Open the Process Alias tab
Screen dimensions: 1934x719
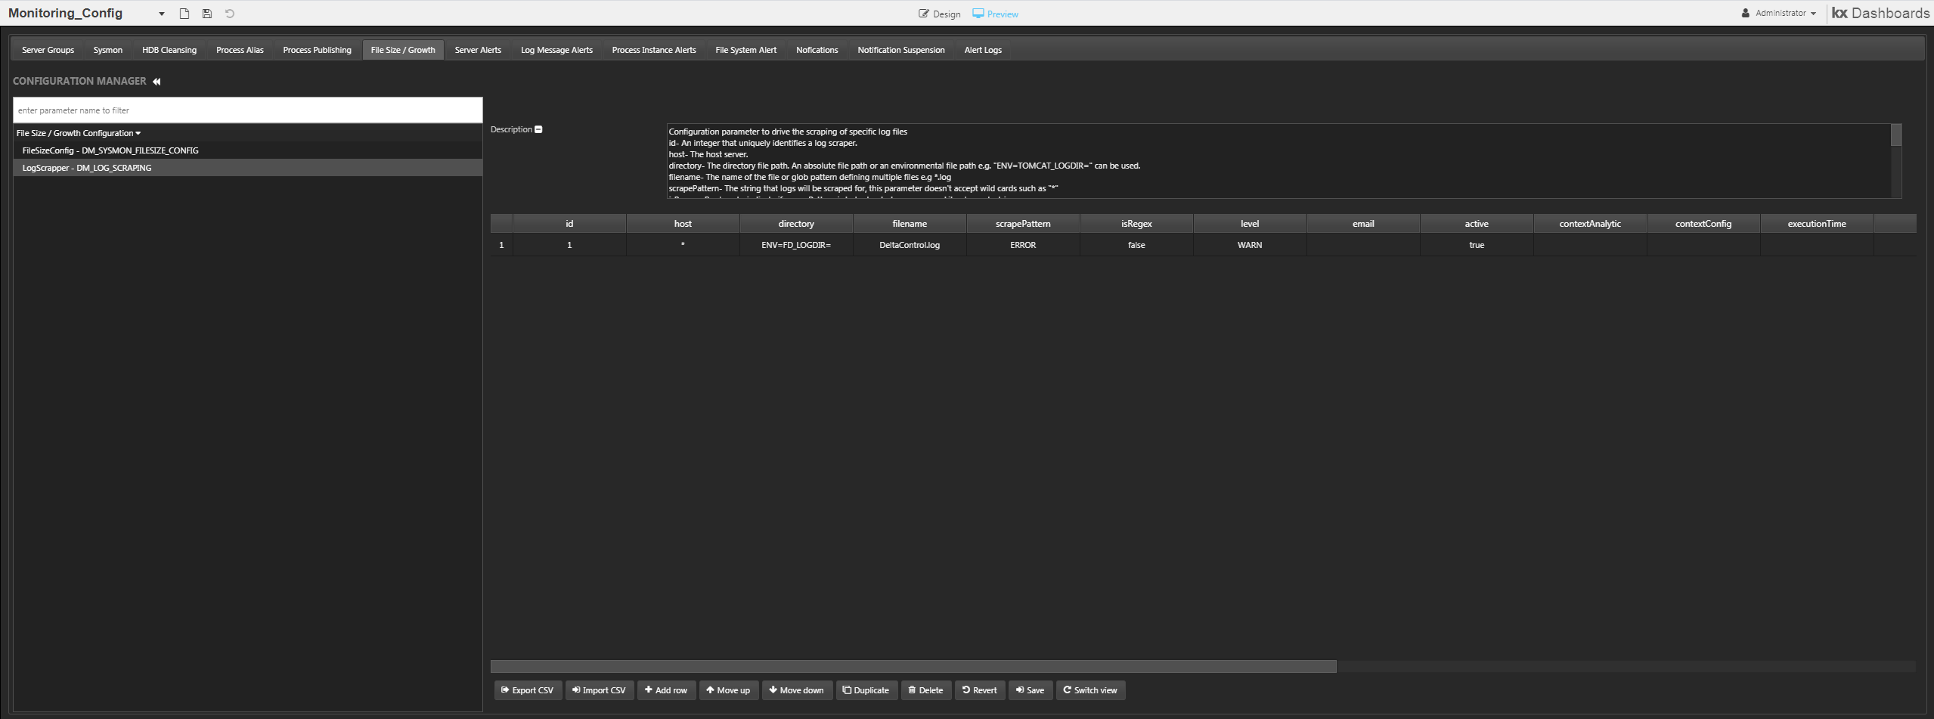tap(240, 50)
